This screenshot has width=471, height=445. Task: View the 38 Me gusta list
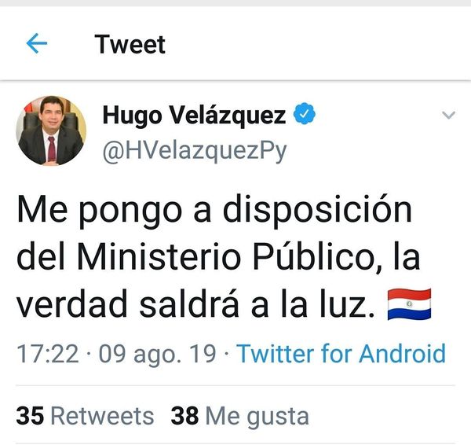(239, 417)
